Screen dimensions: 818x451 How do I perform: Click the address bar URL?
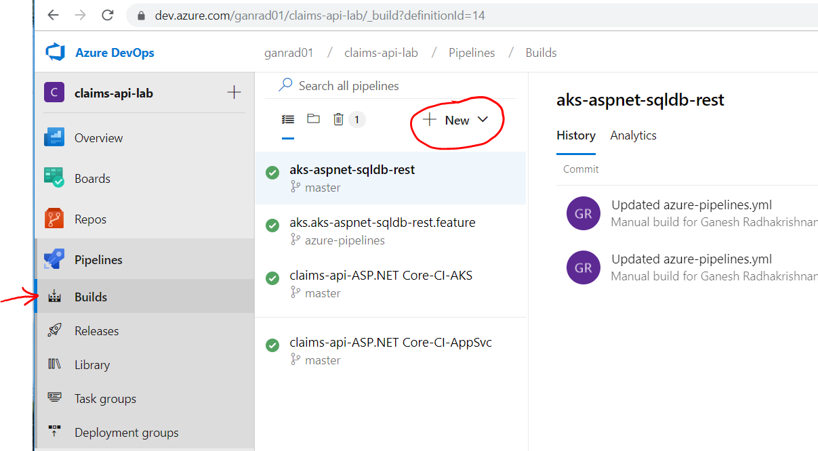pyautogui.click(x=320, y=15)
